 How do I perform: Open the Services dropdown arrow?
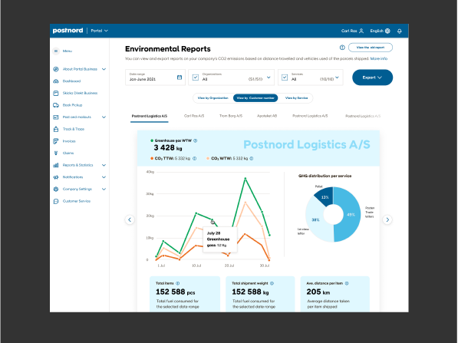tap(337, 78)
